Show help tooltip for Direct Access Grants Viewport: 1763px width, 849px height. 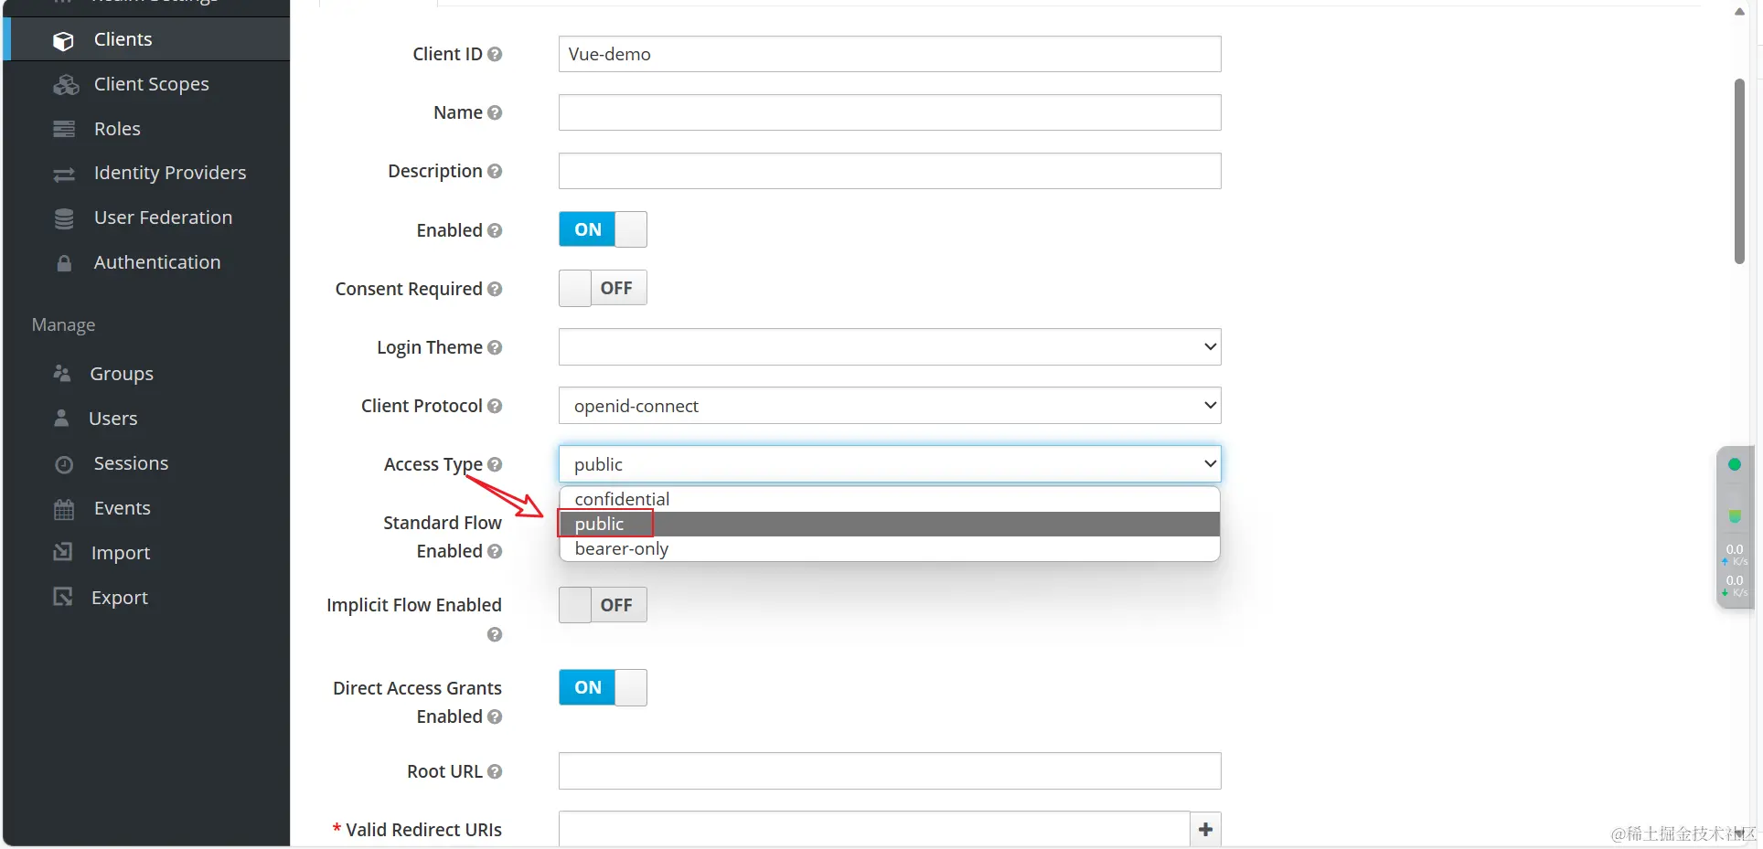495,716
